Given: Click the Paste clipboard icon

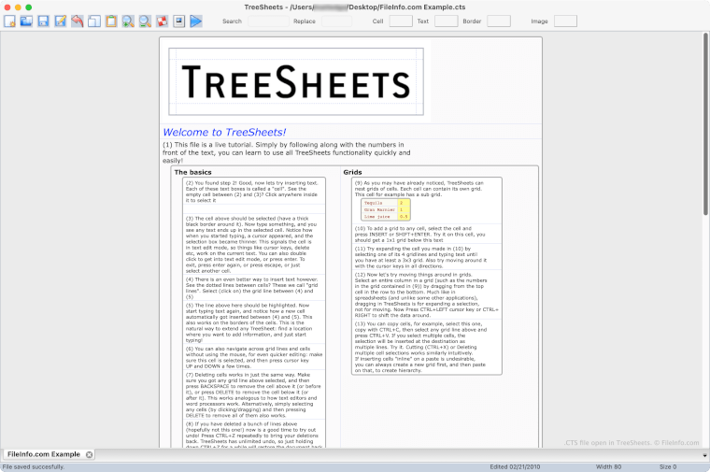Looking at the screenshot, I should coord(111,21).
